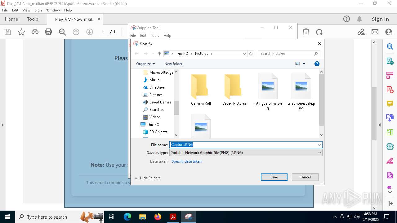Print the PDF using the printer icon
The image size is (397, 223).
tap(48, 32)
